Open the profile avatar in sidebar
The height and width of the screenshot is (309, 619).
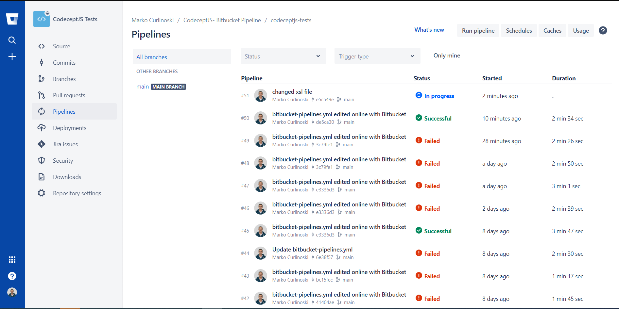[x=12, y=292]
